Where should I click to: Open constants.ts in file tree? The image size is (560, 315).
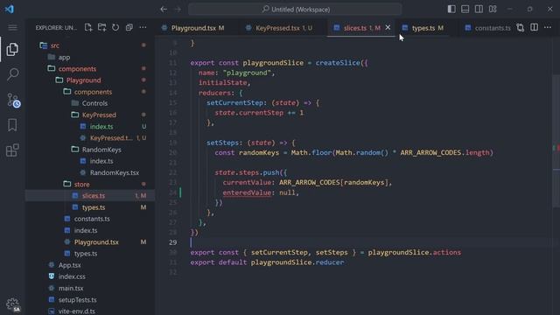(92, 219)
